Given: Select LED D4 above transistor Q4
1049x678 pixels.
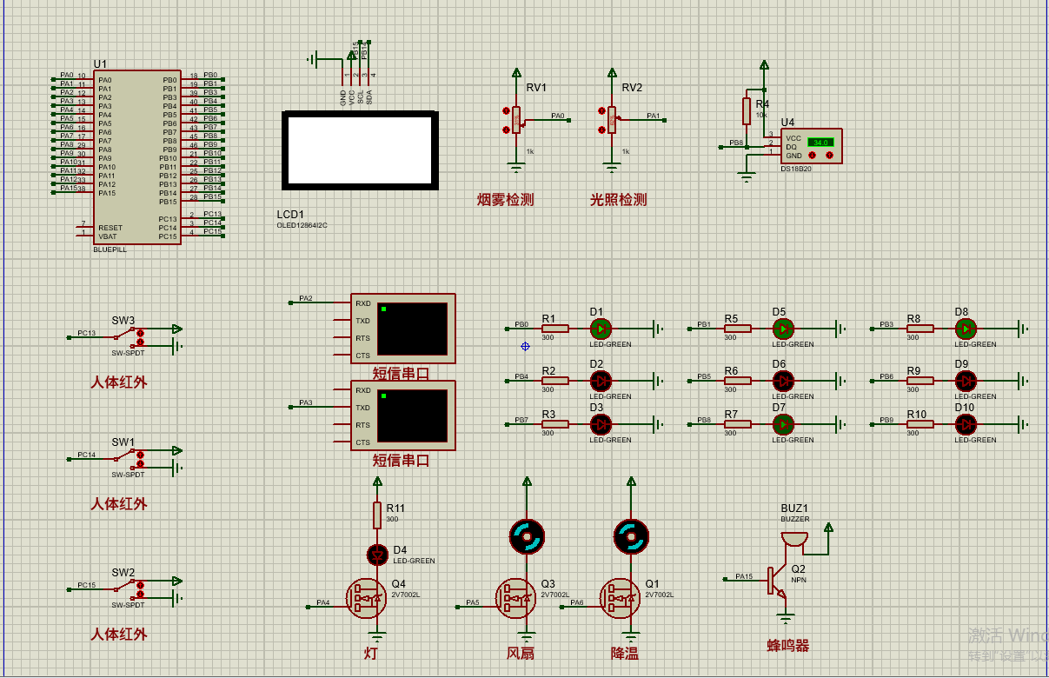Looking at the screenshot, I should [x=377, y=553].
